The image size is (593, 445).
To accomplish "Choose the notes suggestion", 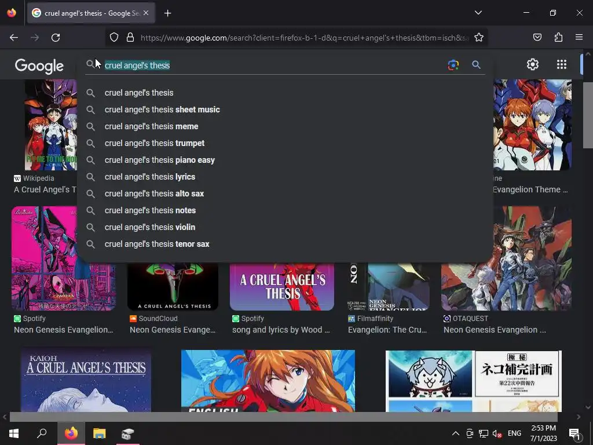I will coord(285,210).
